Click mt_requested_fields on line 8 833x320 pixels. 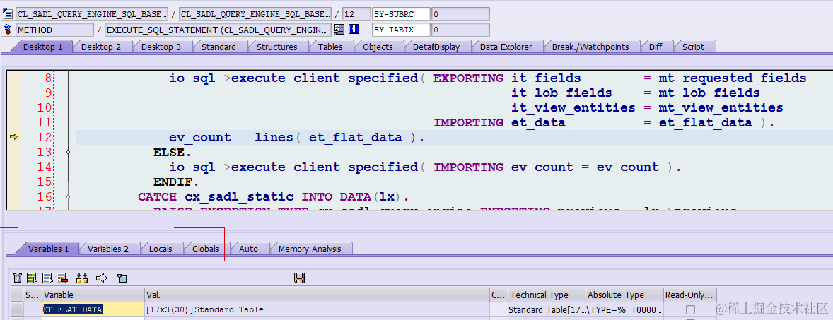(x=733, y=78)
